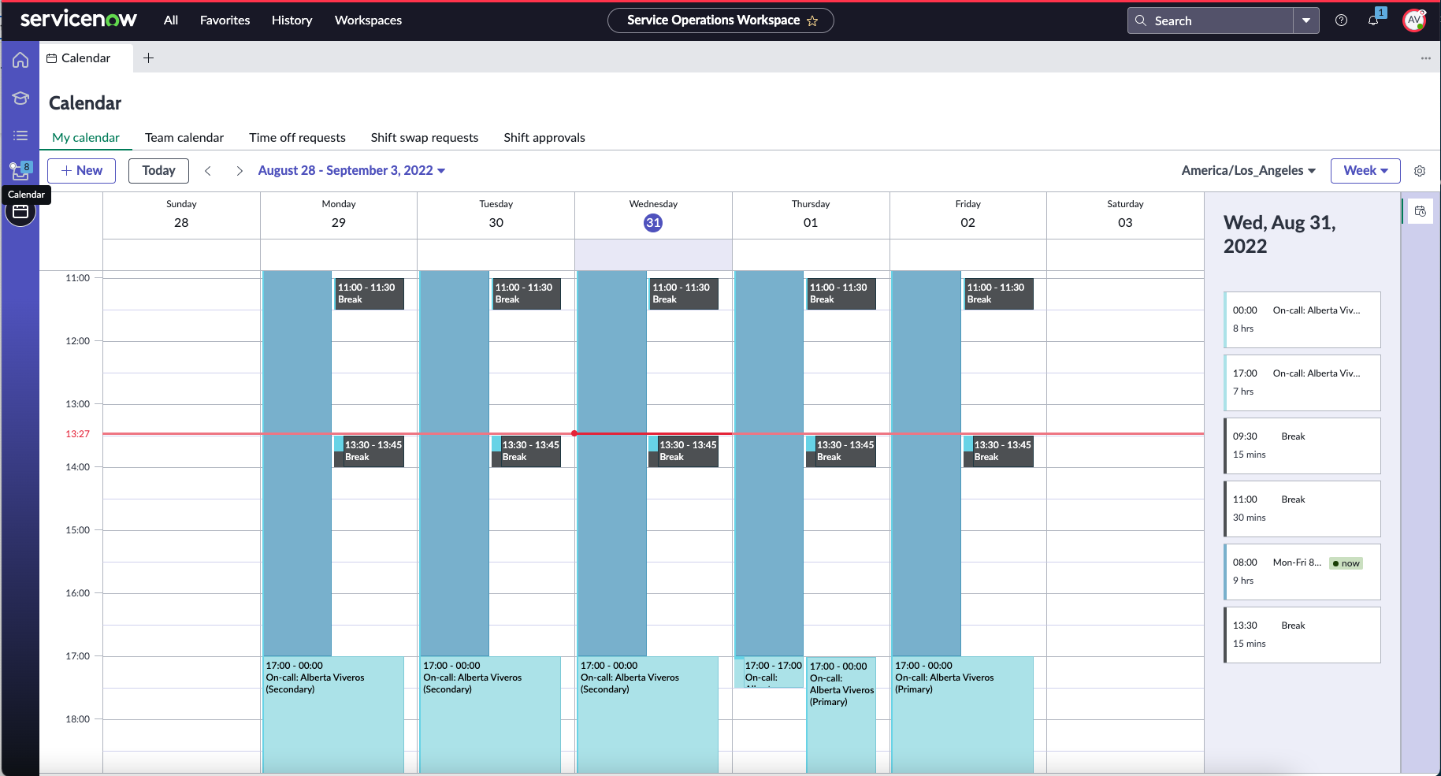The height and width of the screenshot is (776, 1441).
Task: Star Service Operations Workspace as favorite
Action: [812, 20]
